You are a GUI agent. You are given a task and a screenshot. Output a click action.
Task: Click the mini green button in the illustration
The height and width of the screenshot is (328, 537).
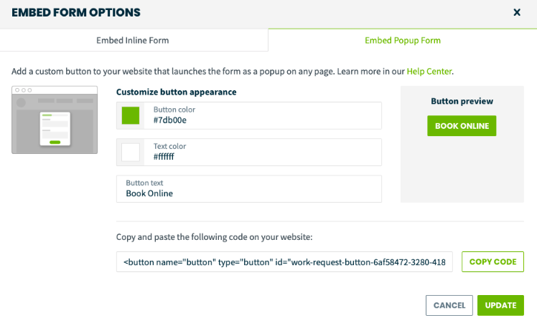55,142
